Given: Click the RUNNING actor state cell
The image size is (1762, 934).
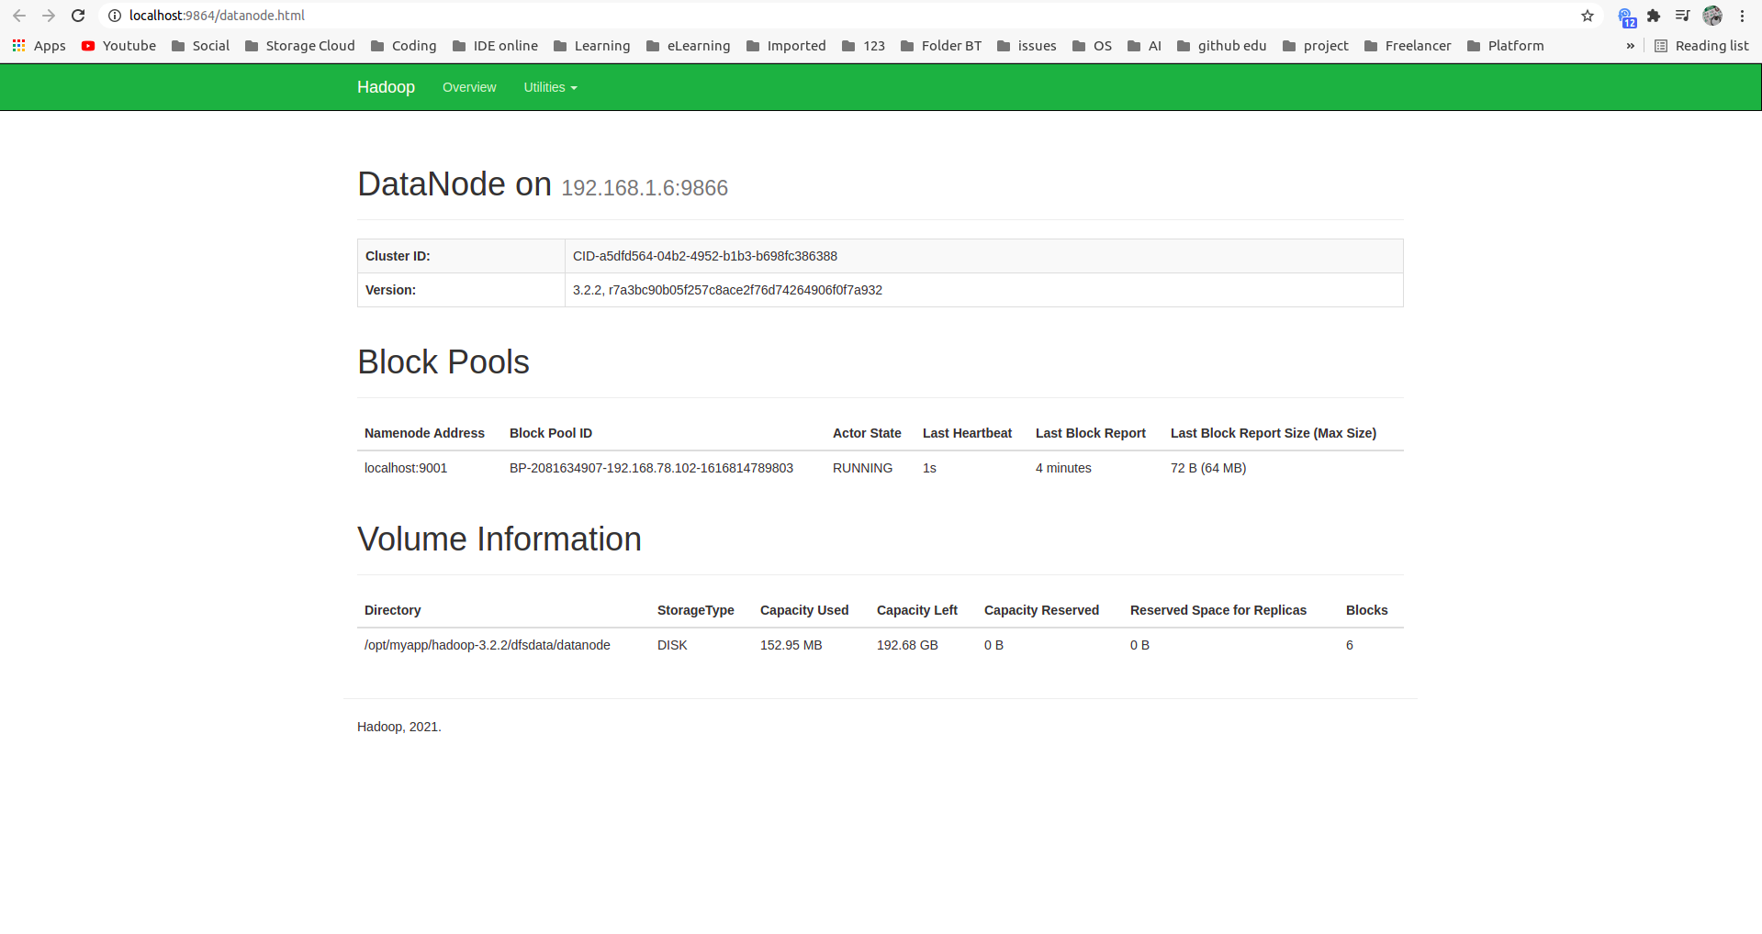Looking at the screenshot, I should pos(862,468).
